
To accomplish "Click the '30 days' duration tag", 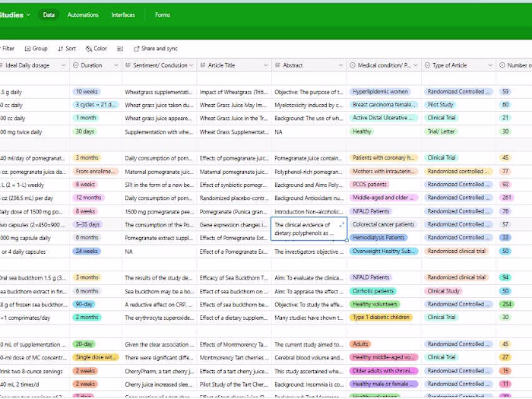I will (84, 131).
